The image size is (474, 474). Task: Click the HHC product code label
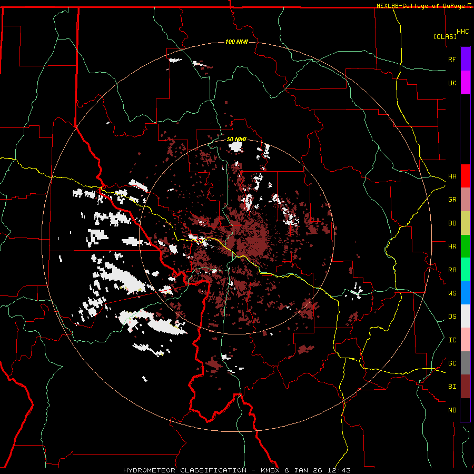(462, 32)
